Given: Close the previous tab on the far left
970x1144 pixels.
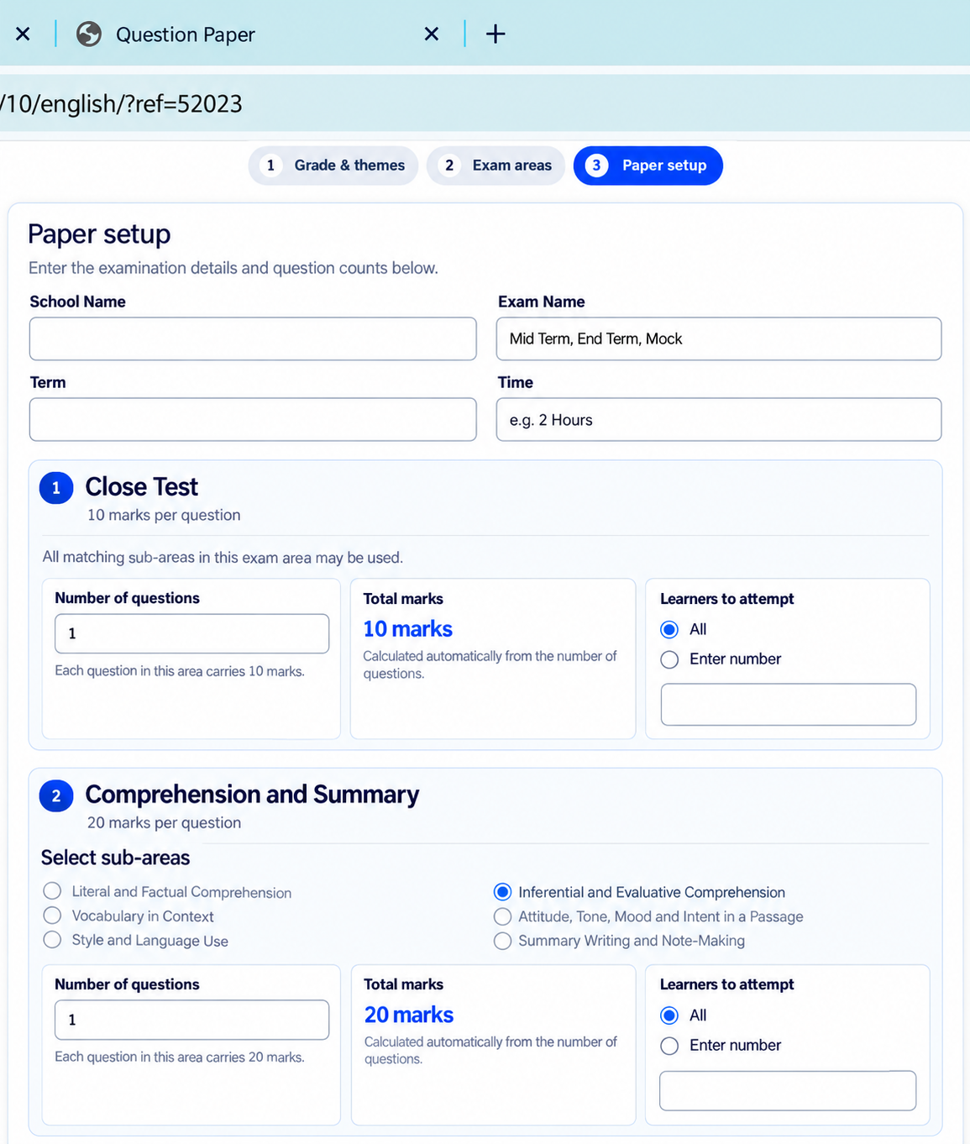Looking at the screenshot, I should coord(23,34).
